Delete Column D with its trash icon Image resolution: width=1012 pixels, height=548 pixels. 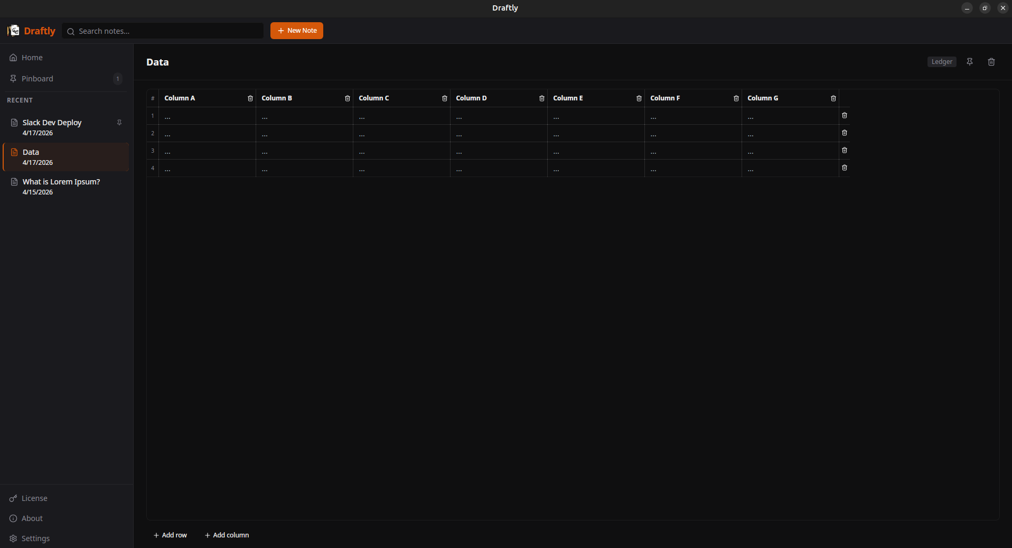click(542, 98)
